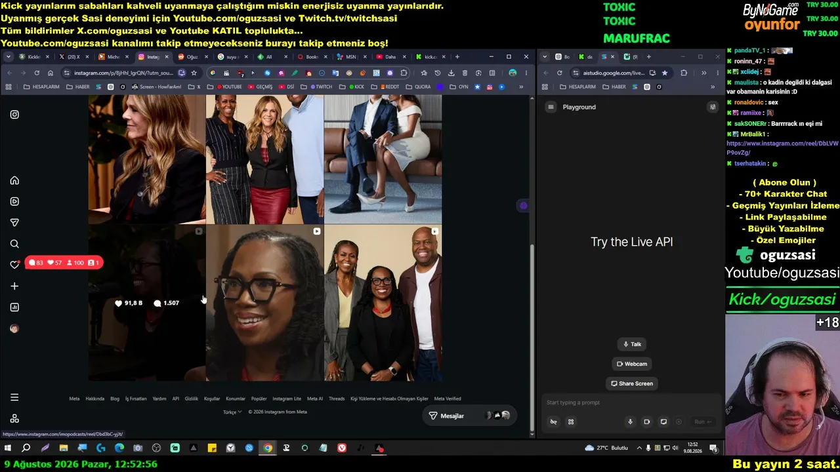Open MrBalik1's Instagram reel link in chat
The image size is (840, 472).
click(782, 147)
